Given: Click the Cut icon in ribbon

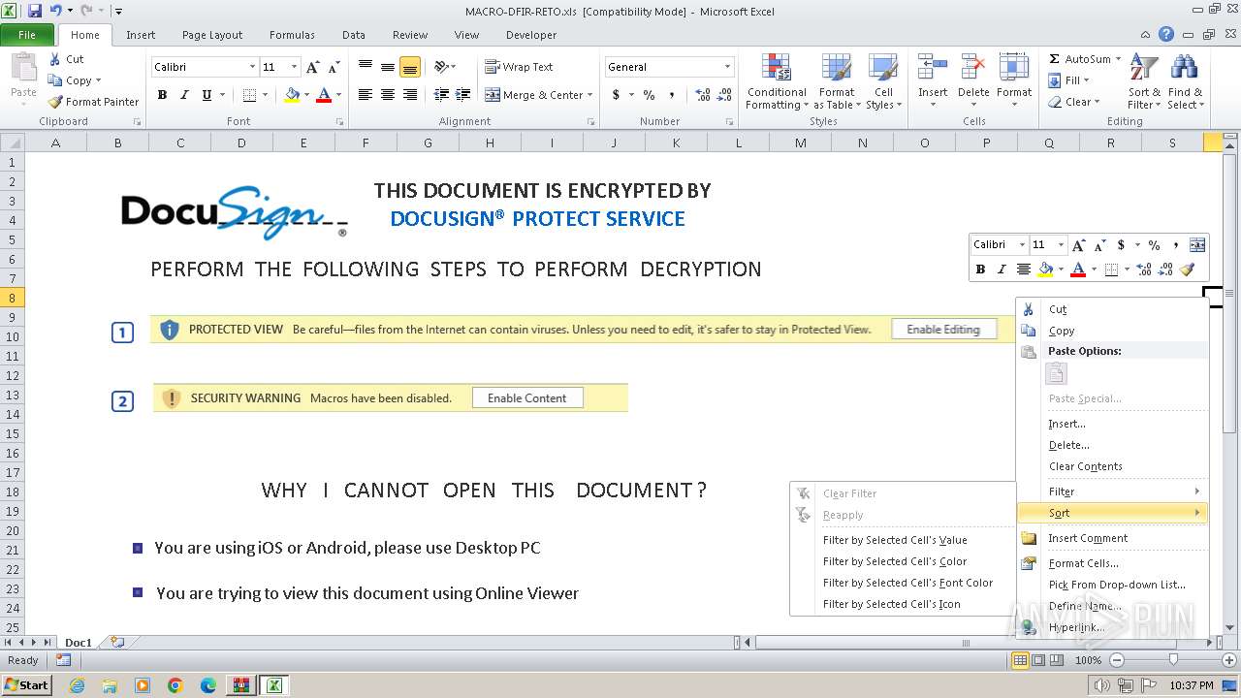Looking at the screenshot, I should coord(55,59).
